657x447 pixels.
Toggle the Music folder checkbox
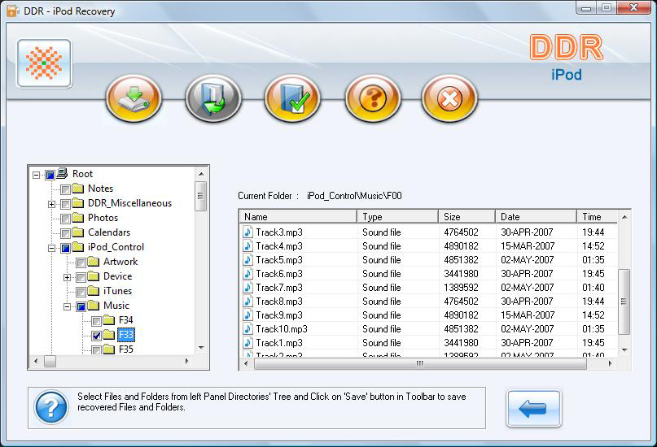(x=81, y=307)
